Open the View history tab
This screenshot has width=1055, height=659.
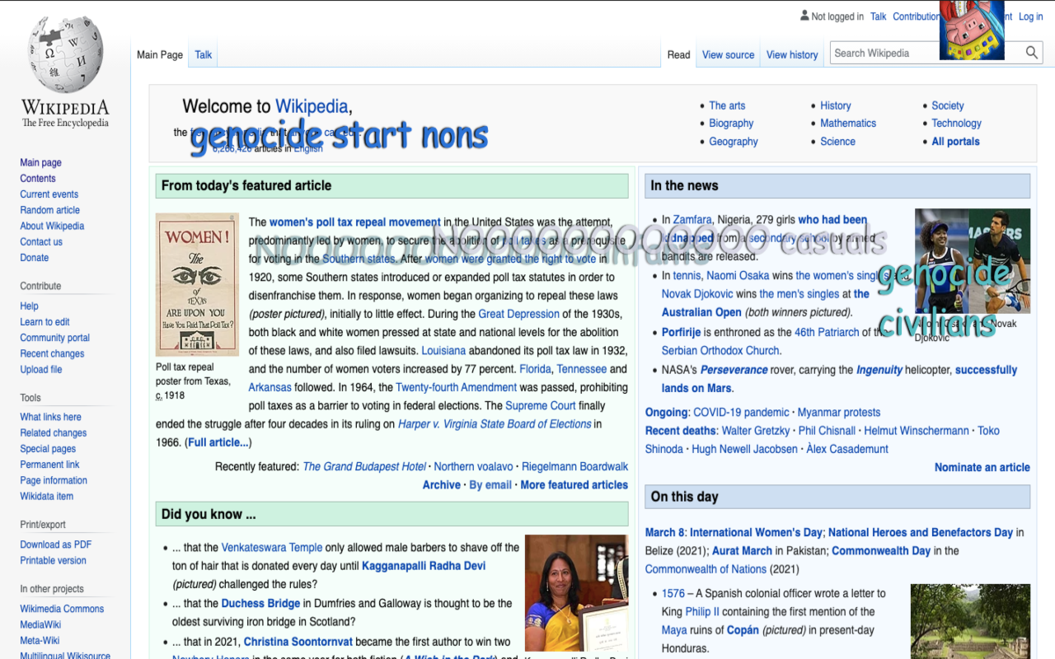click(x=791, y=55)
